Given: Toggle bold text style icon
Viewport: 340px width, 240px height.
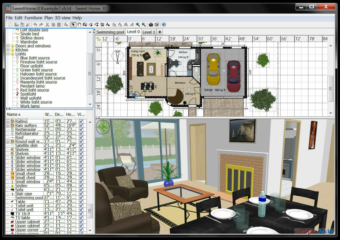Looking at the screenshot, I should (126, 25).
